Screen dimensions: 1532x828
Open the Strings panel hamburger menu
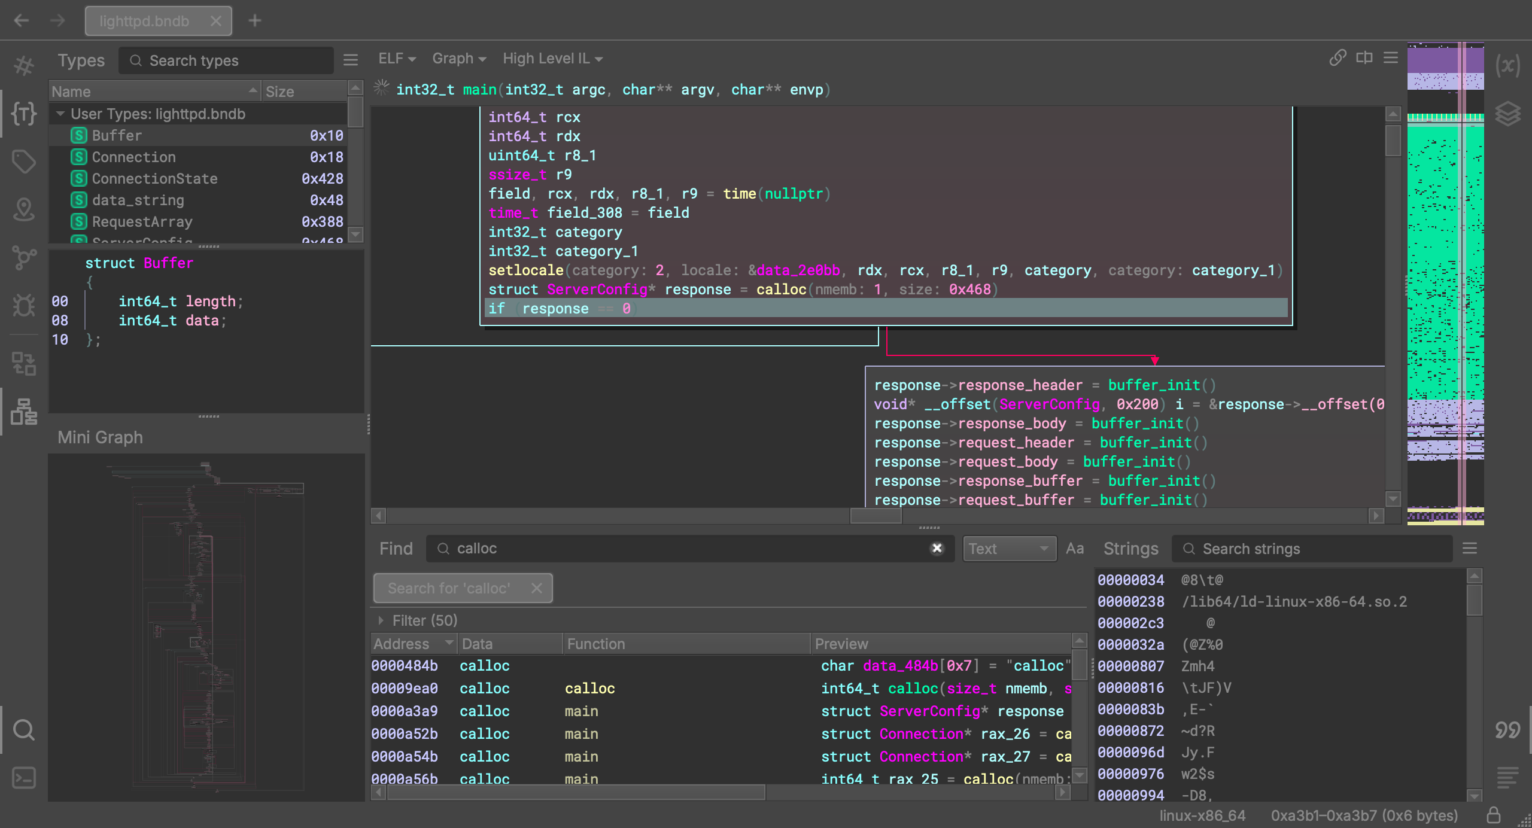coord(1470,549)
